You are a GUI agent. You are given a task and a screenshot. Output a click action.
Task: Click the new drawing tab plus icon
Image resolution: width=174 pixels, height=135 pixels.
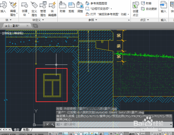pos(35,26)
